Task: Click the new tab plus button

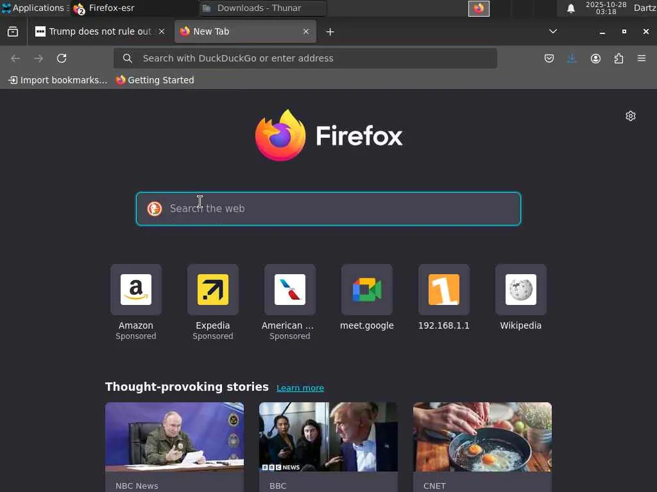Action: pyautogui.click(x=330, y=32)
